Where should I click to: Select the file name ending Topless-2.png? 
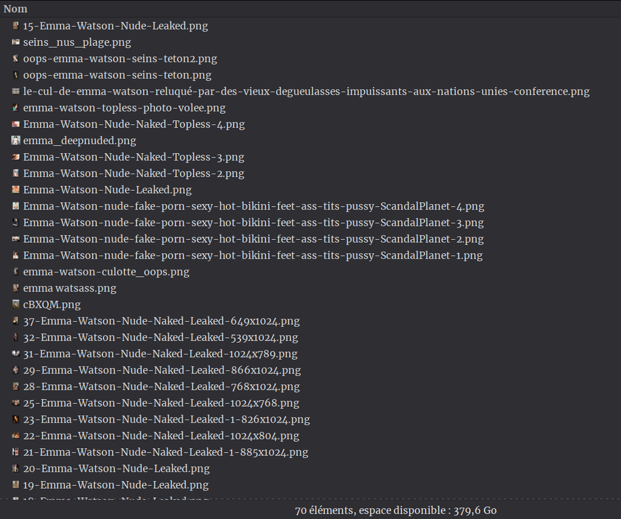(134, 174)
